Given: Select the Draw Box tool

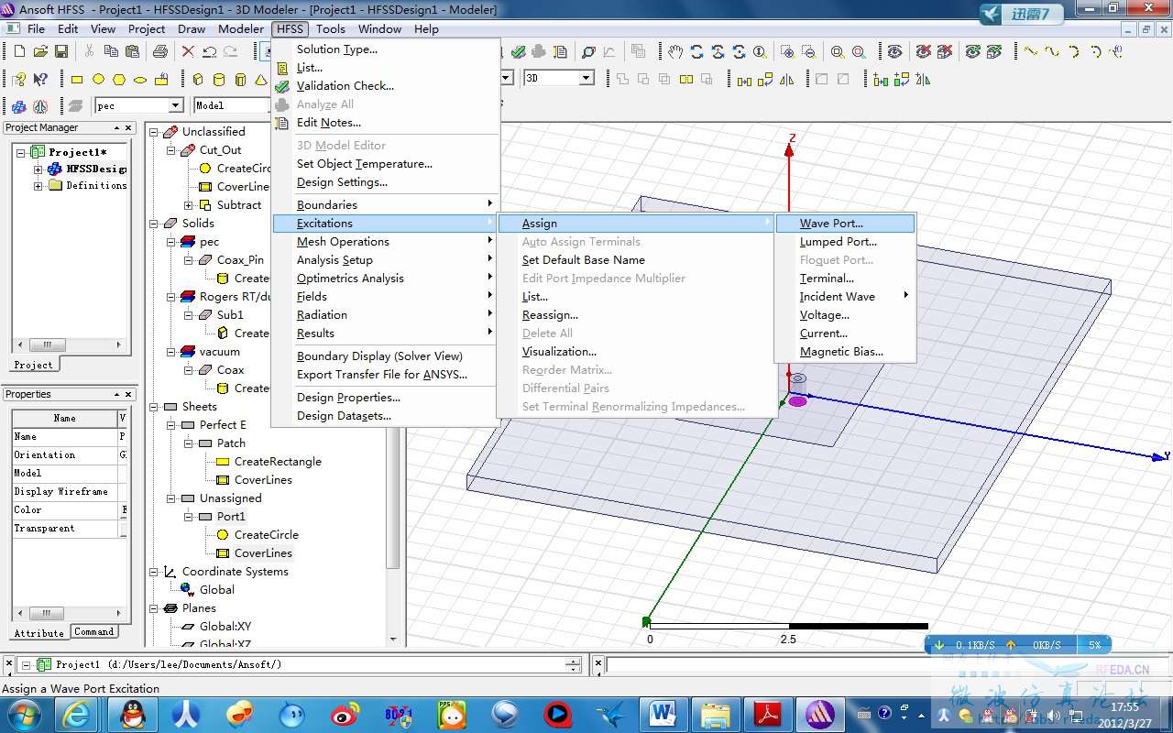Looking at the screenshot, I should [x=197, y=80].
